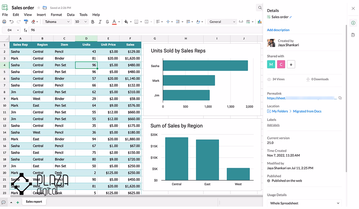359x209 pixels.
Task: Click the info details sidebar icon
Action: [353, 23]
